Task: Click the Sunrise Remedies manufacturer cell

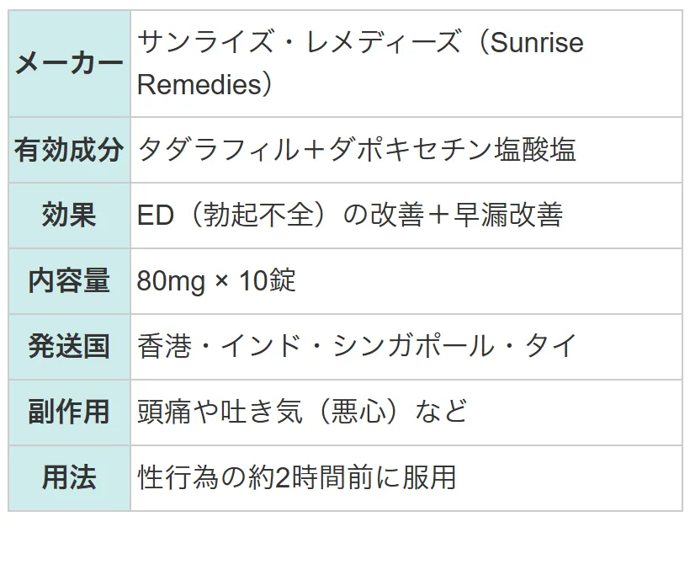Action: click(406, 64)
